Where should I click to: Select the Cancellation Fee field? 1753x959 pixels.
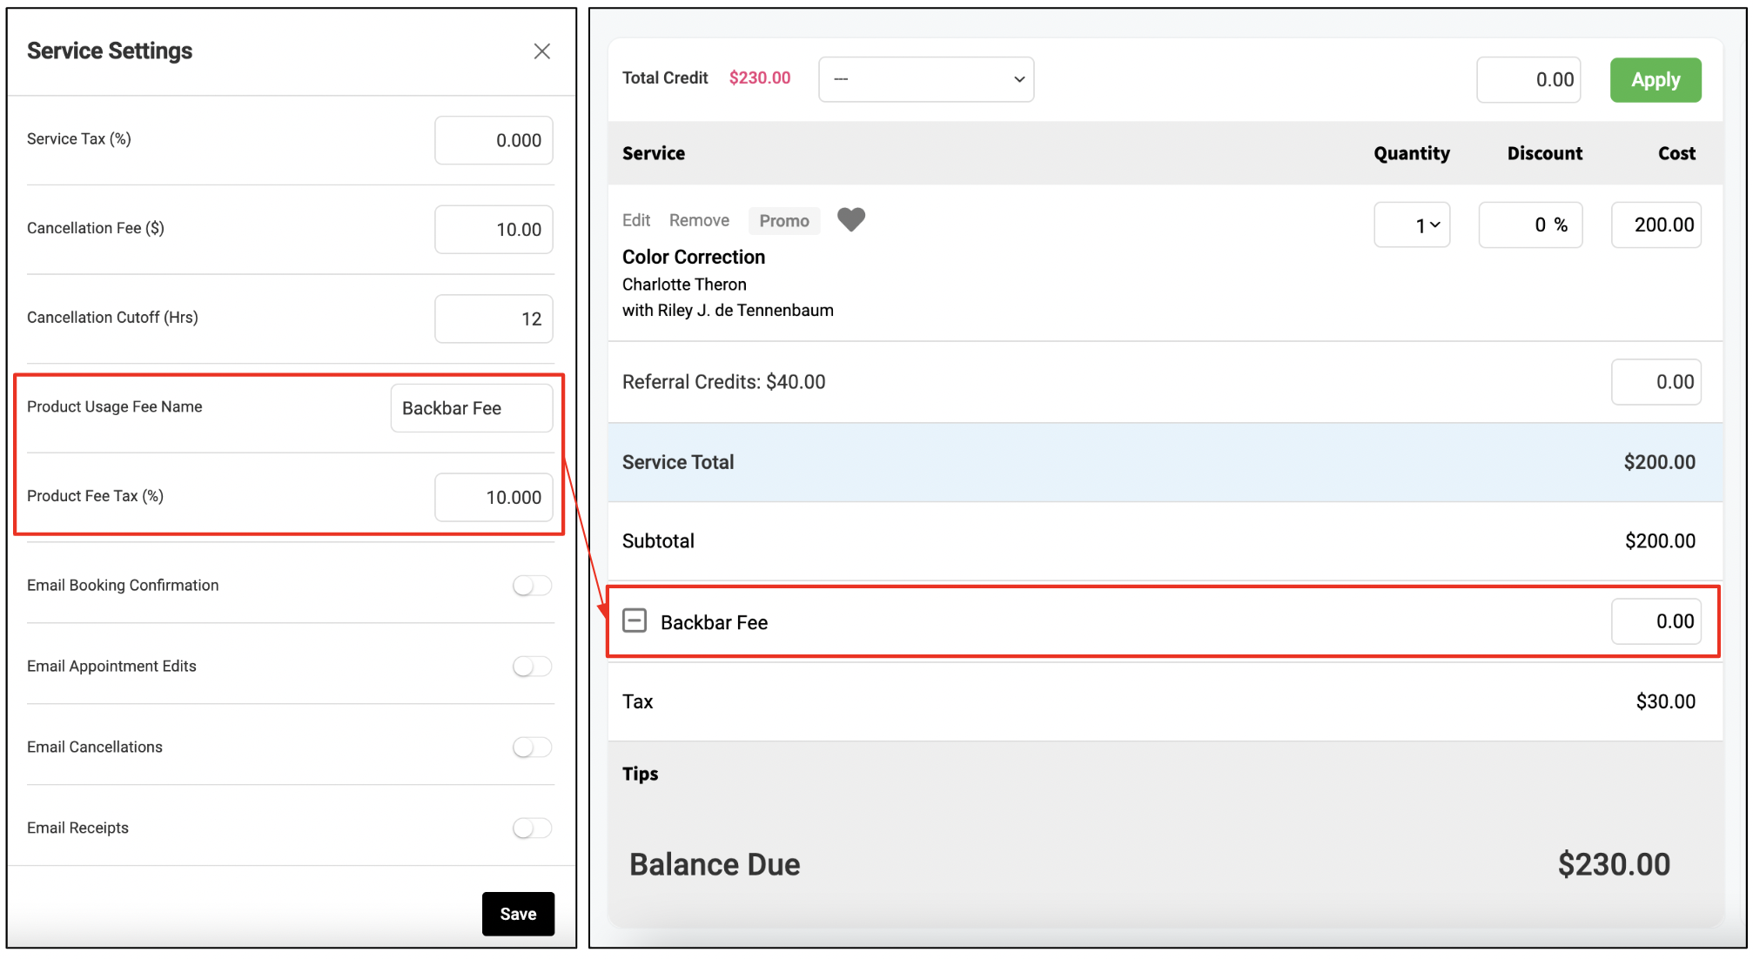click(494, 230)
